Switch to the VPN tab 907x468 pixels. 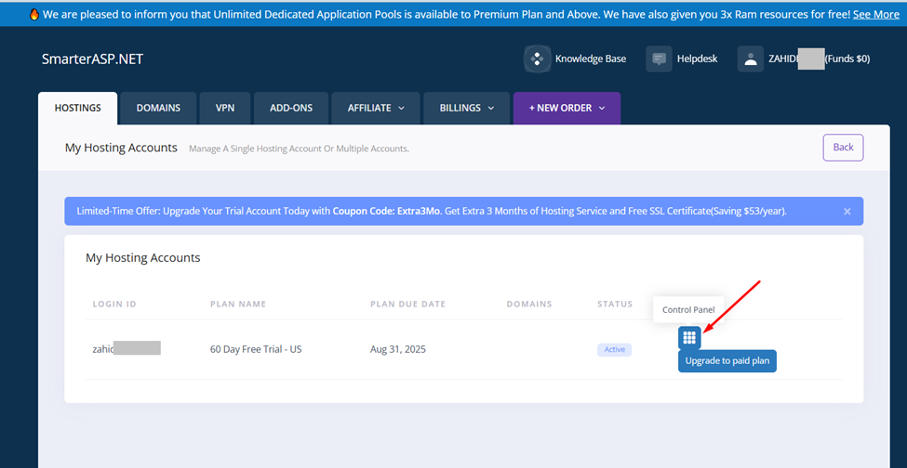pos(225,108)
